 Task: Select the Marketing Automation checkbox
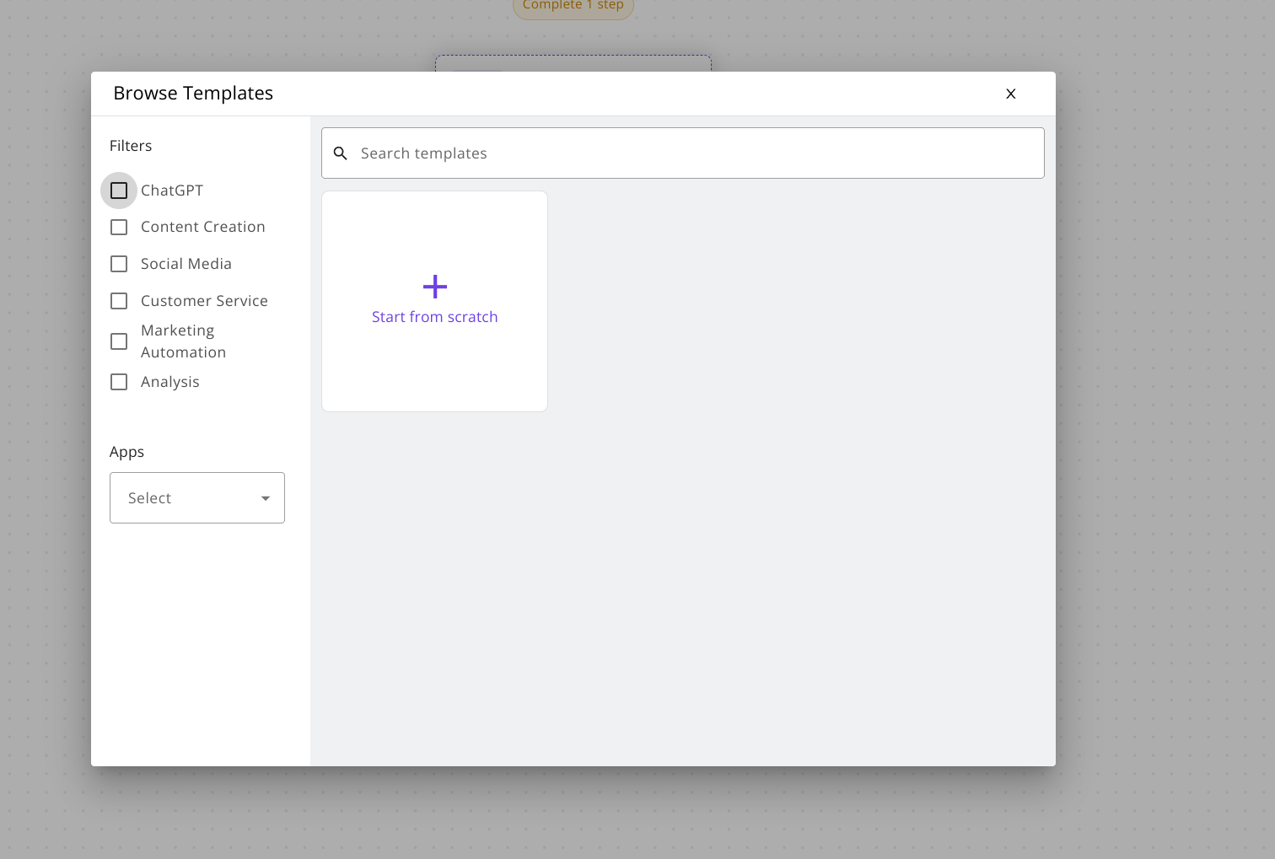coord(119,341)
